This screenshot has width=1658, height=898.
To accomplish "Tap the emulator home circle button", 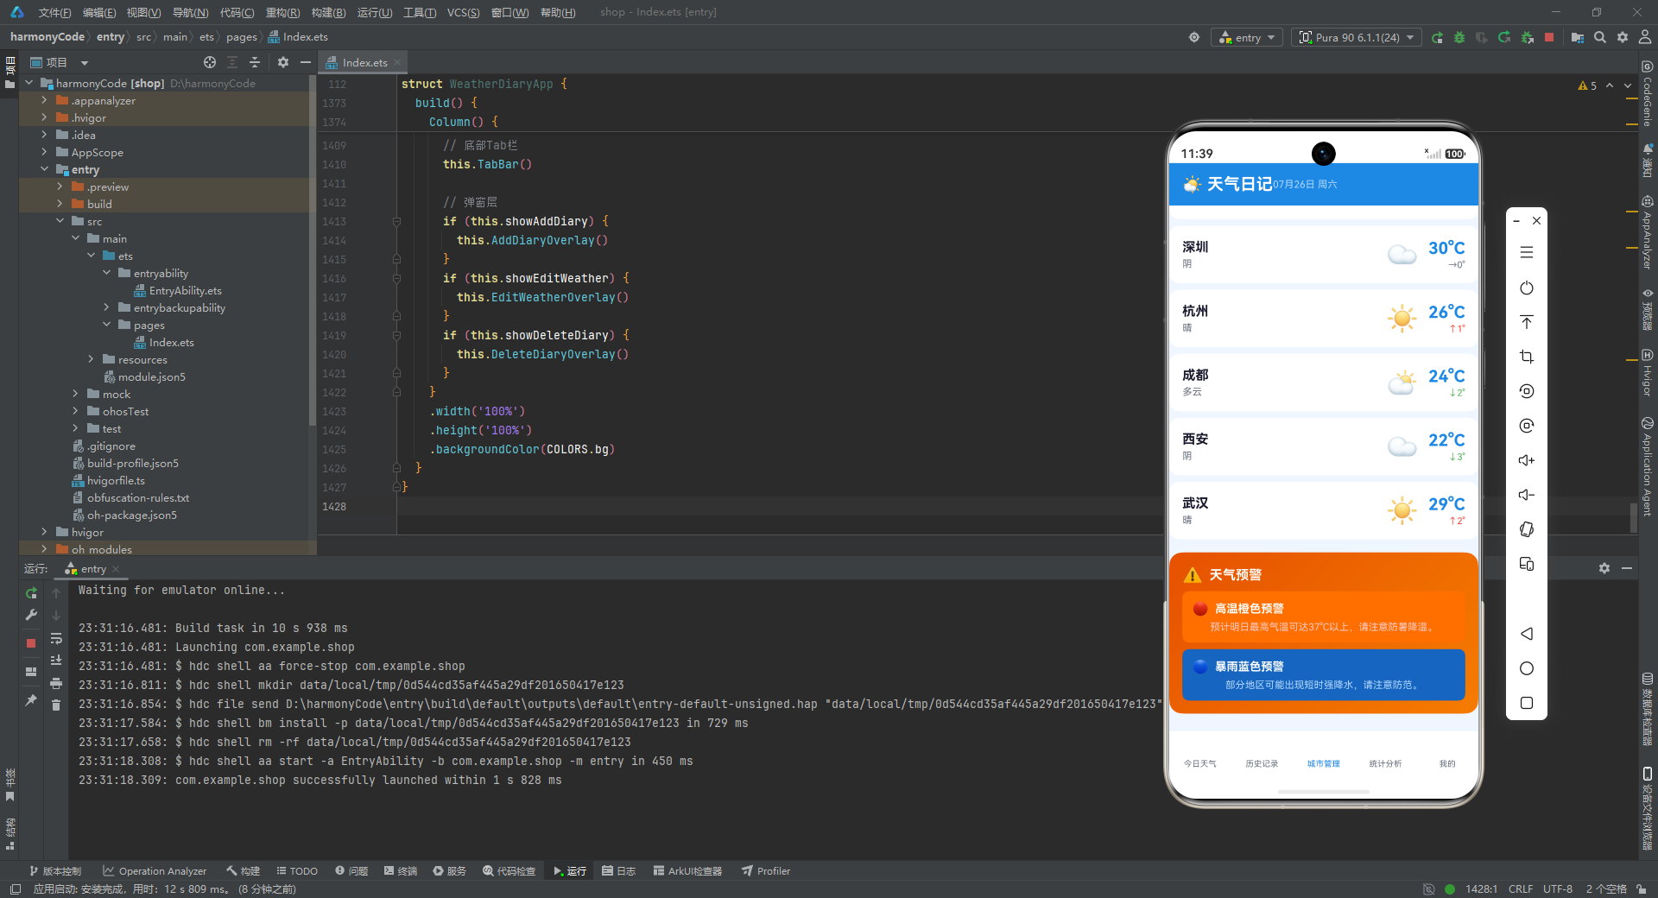I will click(x=1527, y=668).
